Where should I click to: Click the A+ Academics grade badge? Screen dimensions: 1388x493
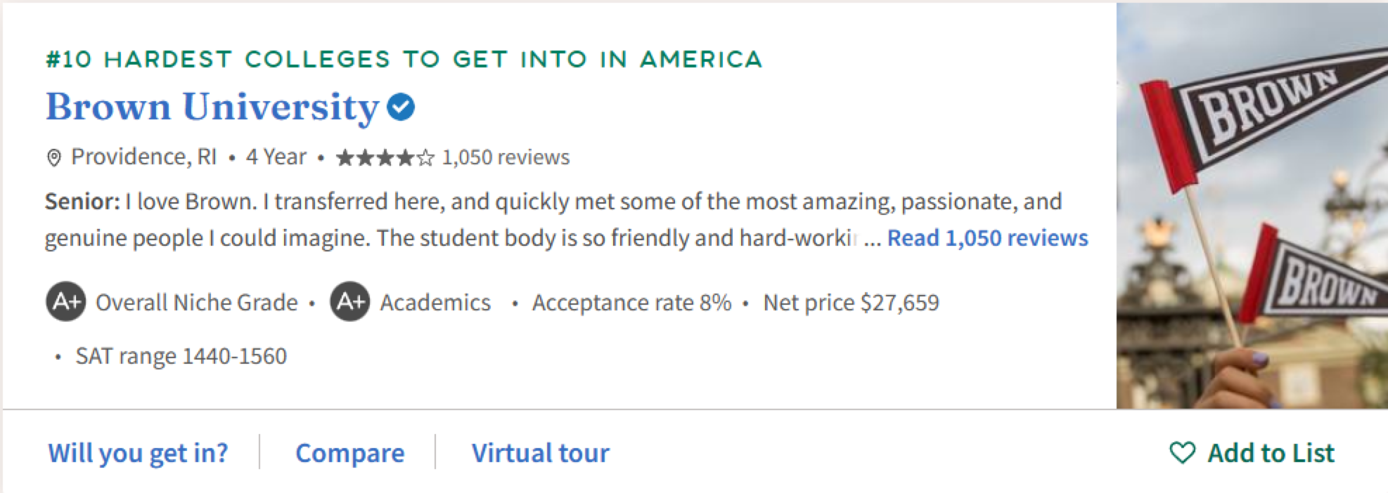pyautogui.click(x=350, y=302)
